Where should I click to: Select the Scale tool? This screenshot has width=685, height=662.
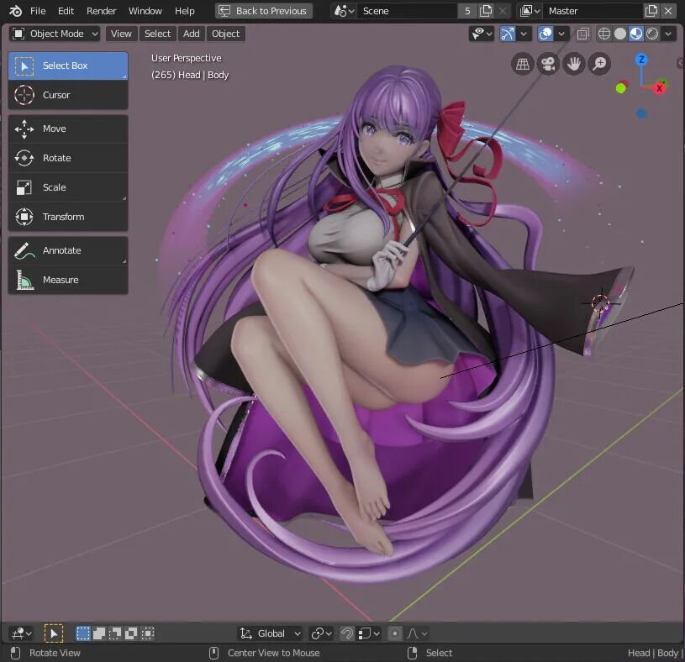tap(68, 187)
